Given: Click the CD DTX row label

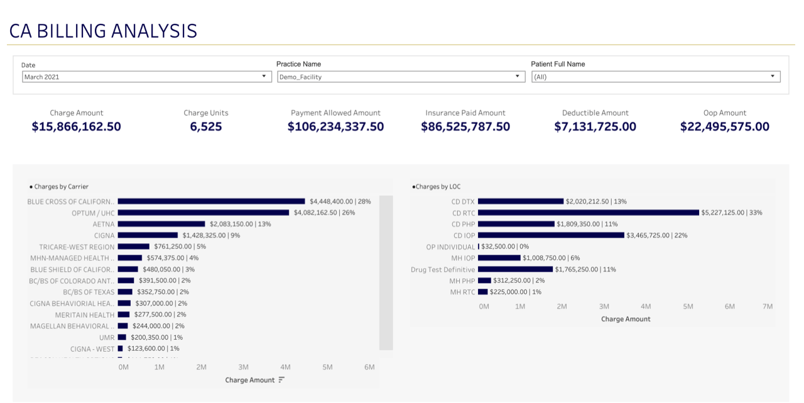Looking at the screenshot, I should [x=463, y=201].
